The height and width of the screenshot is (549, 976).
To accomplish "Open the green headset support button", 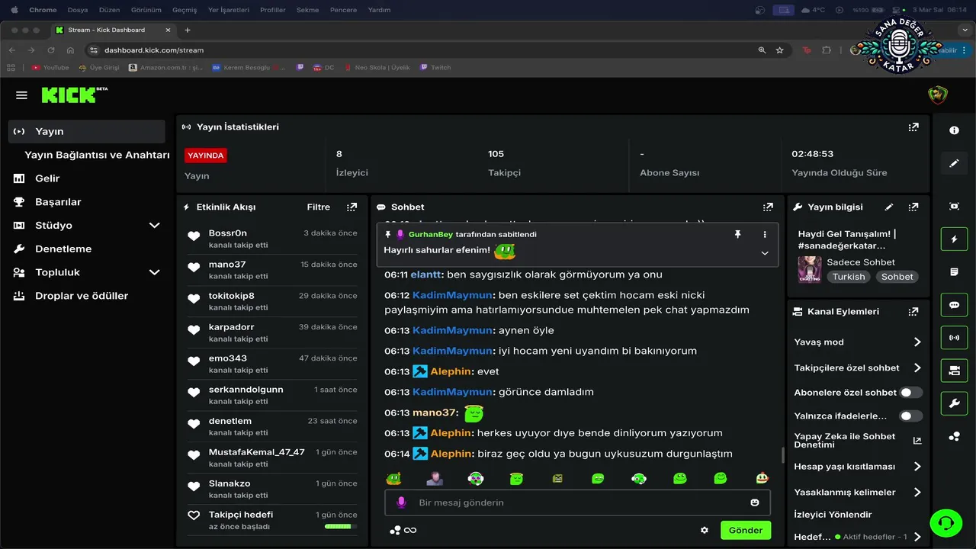I will coord(945,523).
